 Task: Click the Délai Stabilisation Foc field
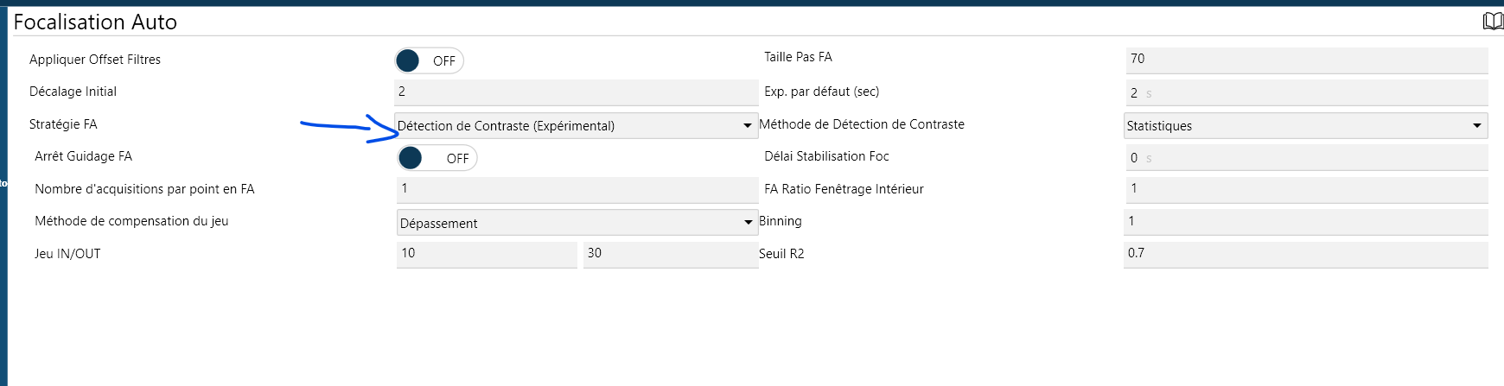(1305, 158)
